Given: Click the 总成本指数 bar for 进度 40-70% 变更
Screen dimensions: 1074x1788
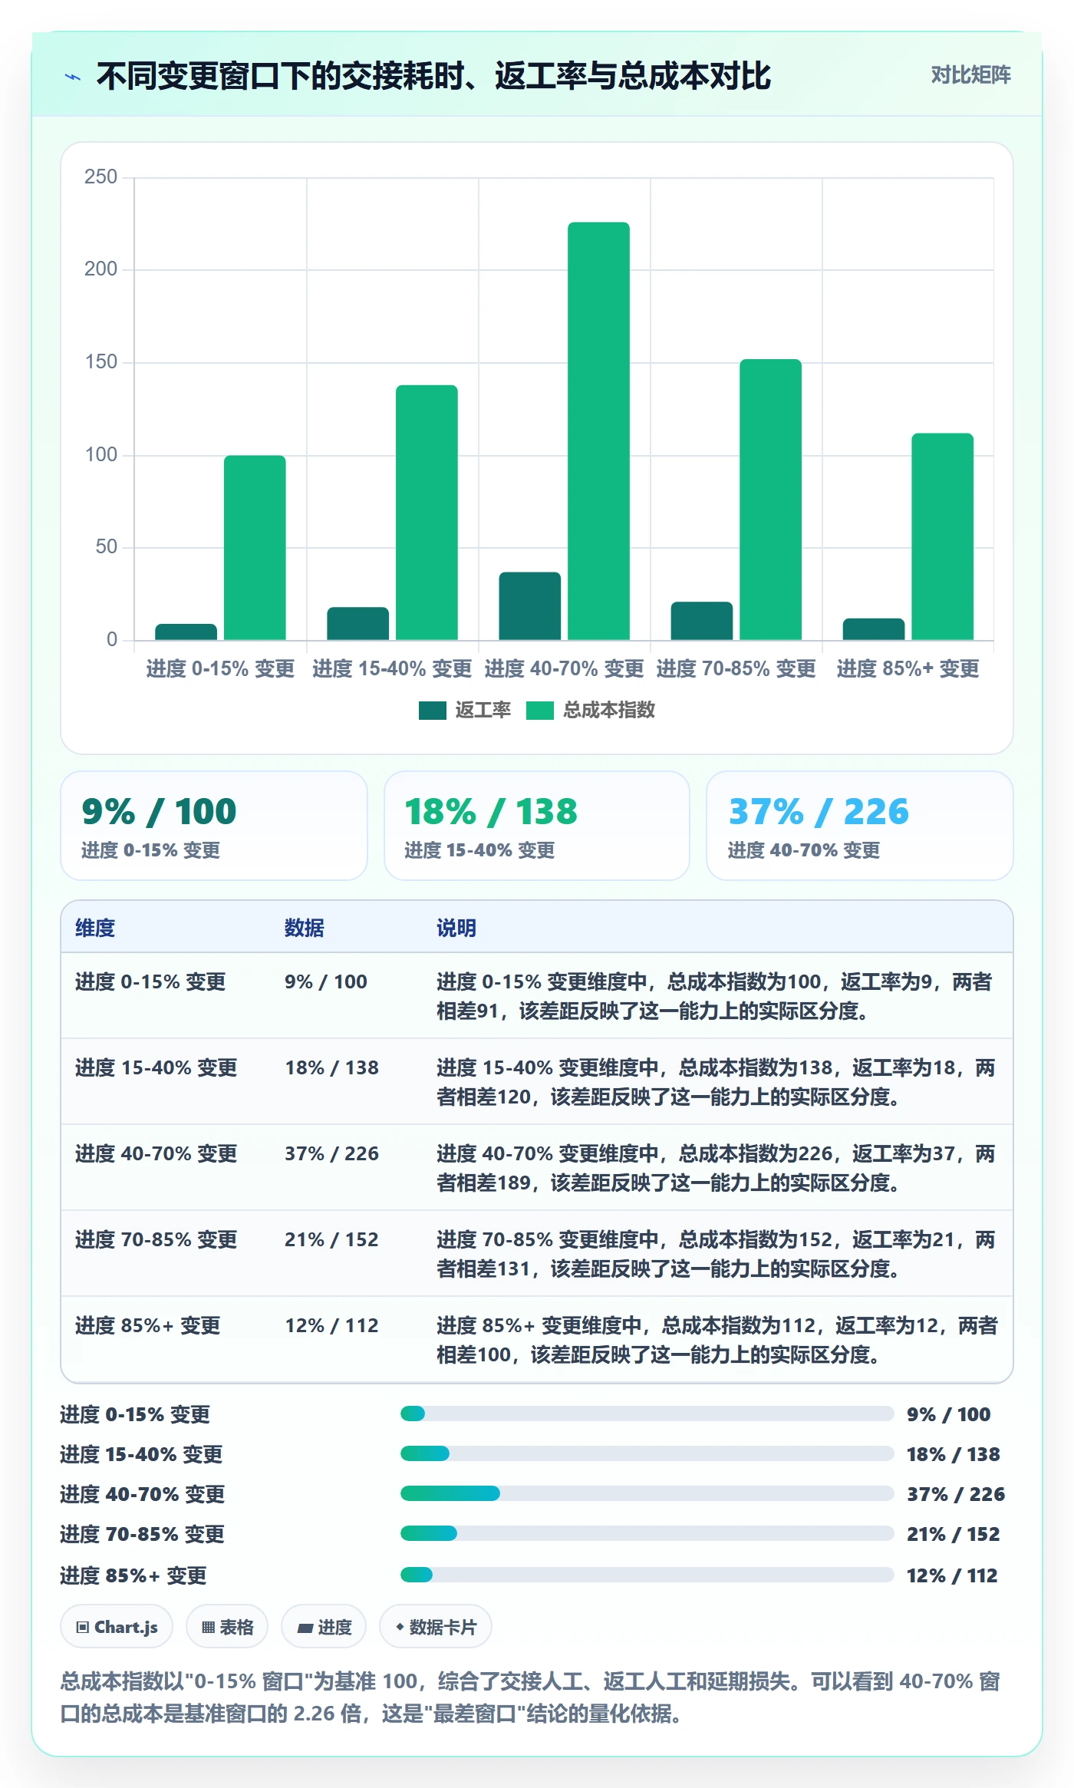Looking at the screenshot, I should pos(598,431).
